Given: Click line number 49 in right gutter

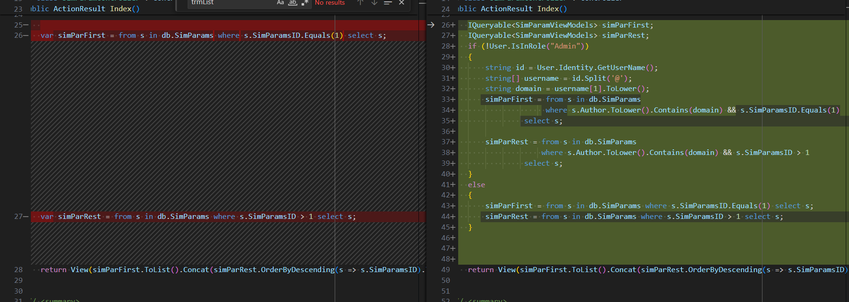Looking at the screenshot, I should click(x=445, y=270).
